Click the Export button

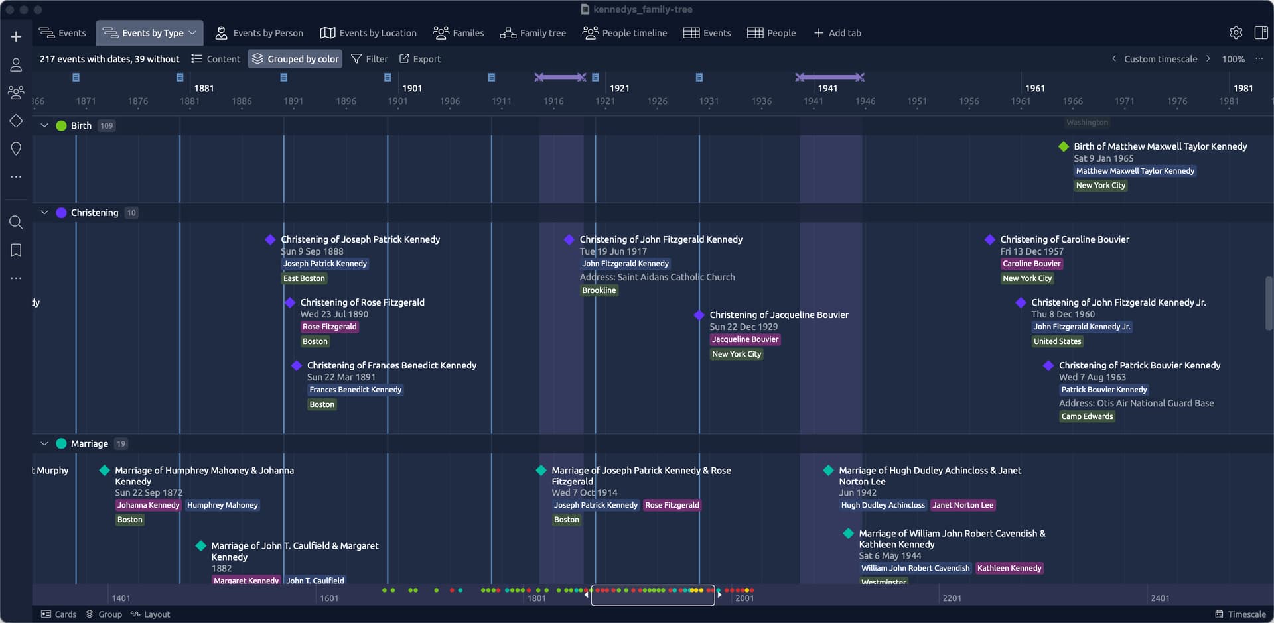(420, 59)
